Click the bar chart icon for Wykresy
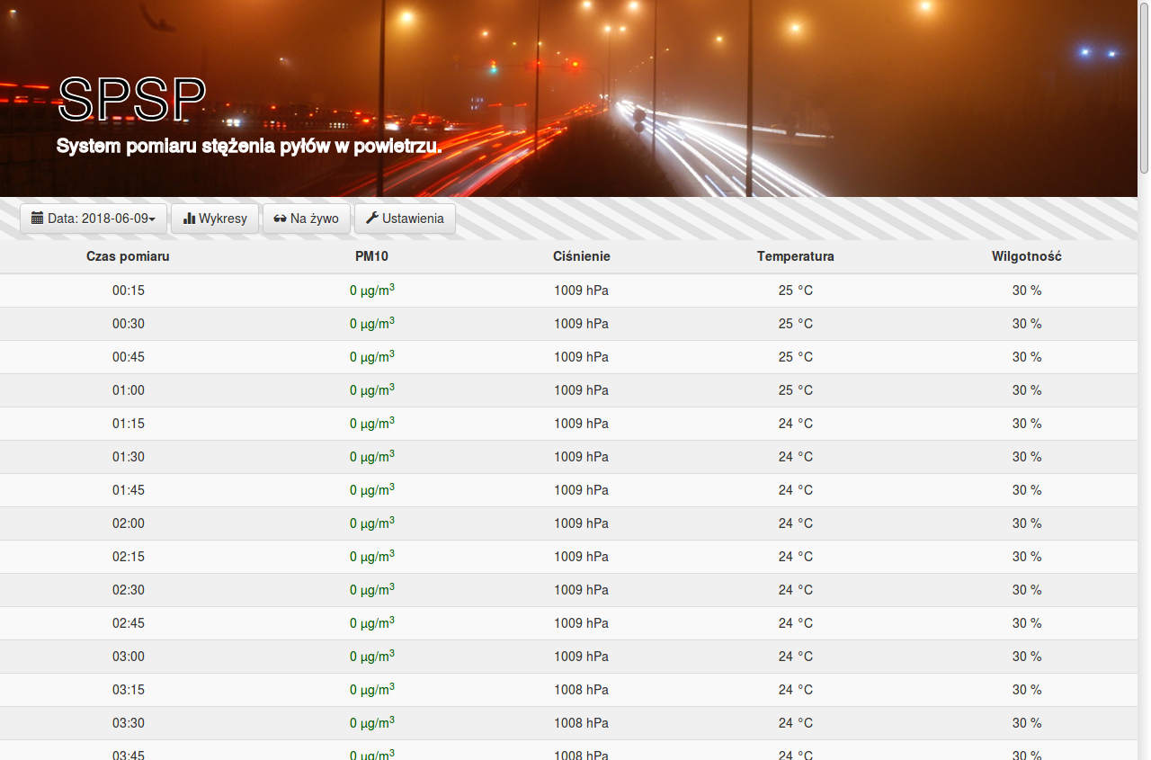Image resolution: width=1151 pixels, height=760 pixels. point(189,219)
